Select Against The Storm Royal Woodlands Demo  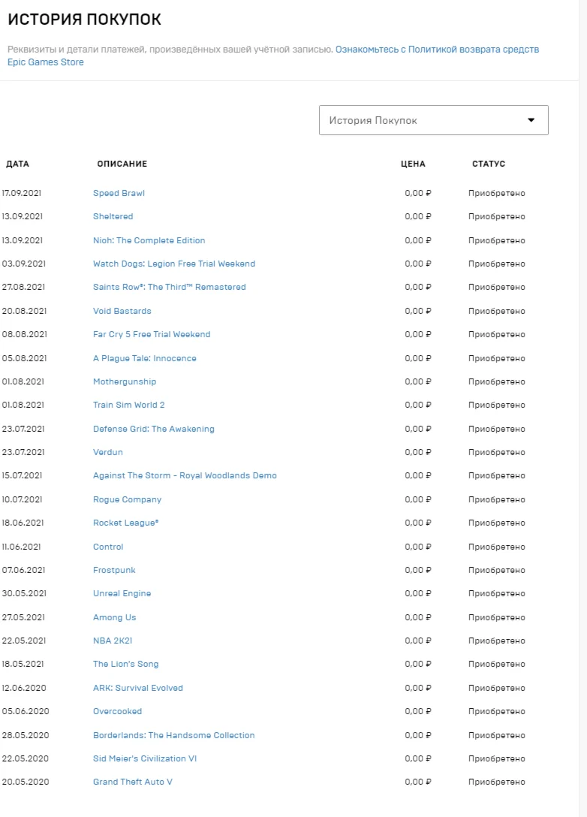coord(185,475)
